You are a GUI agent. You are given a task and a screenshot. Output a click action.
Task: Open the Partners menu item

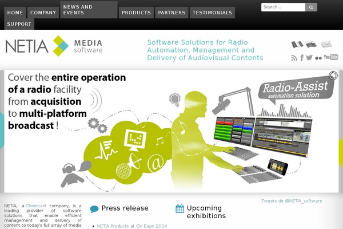tap(171, 13)
